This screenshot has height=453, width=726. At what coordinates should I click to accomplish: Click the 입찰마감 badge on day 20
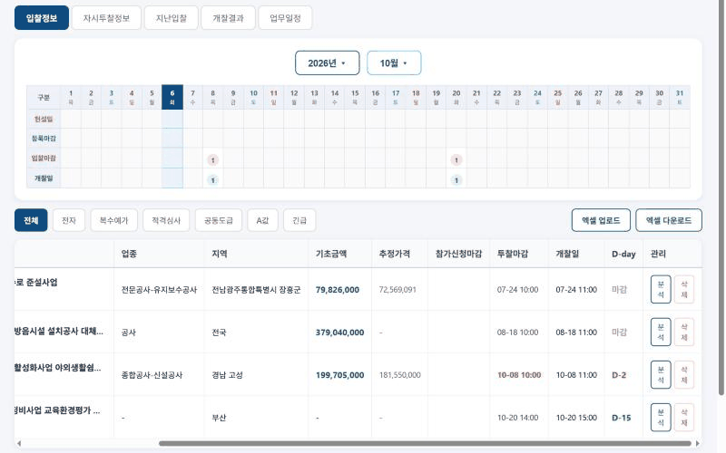456,160
